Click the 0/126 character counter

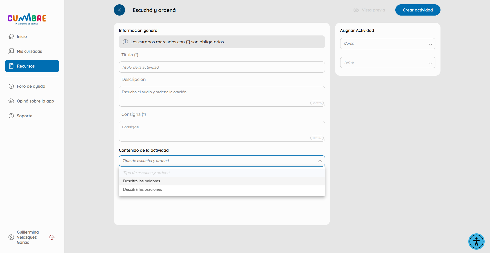tap(317, 138)
